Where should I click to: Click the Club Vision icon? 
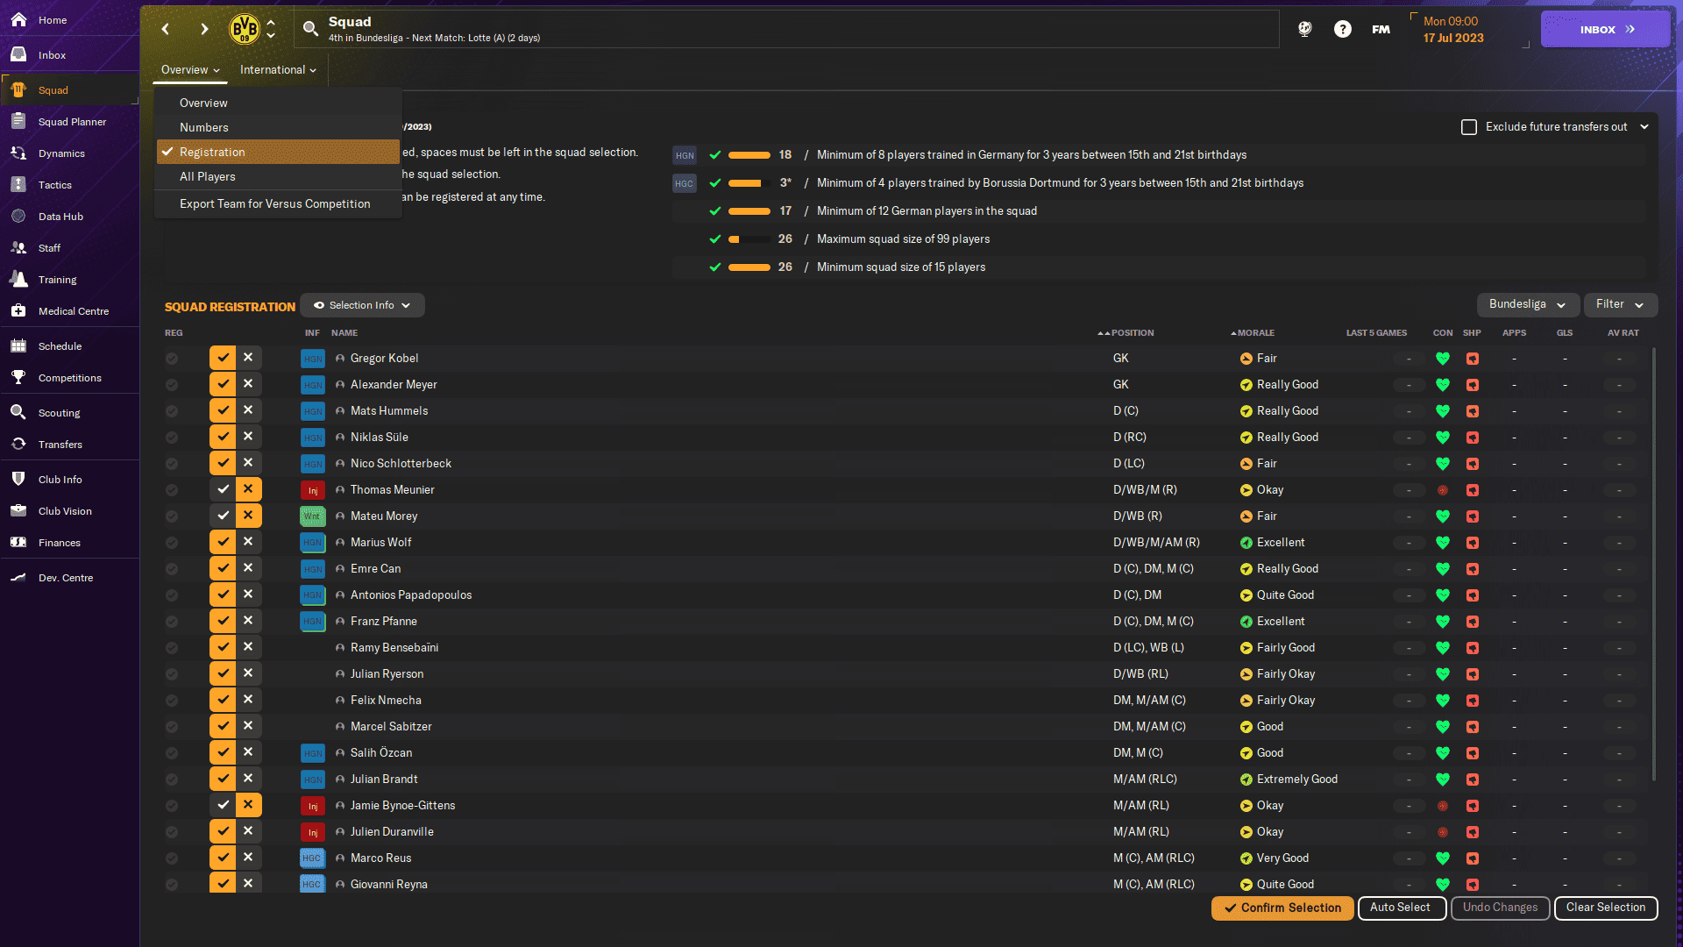18,510
